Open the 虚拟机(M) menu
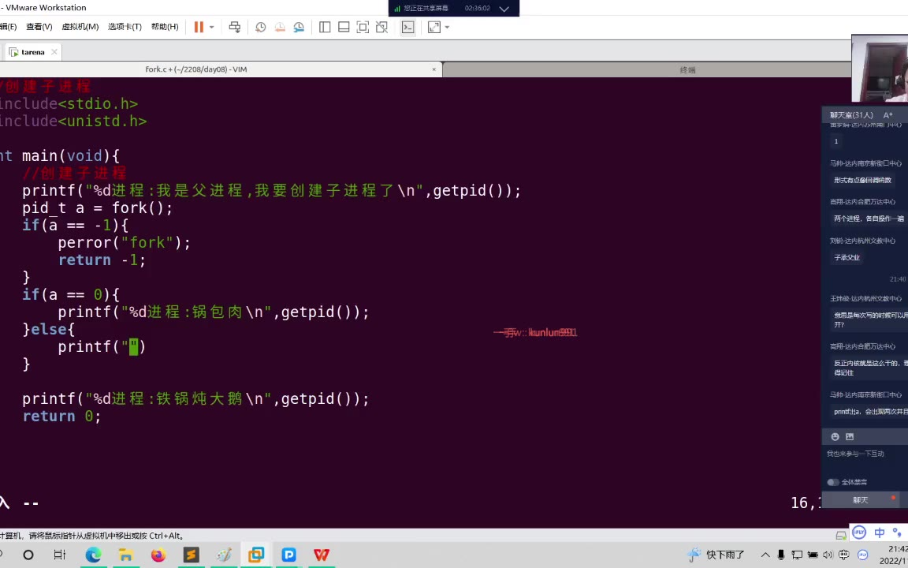Viewport: 908px width, 568px height. [80, 27]
